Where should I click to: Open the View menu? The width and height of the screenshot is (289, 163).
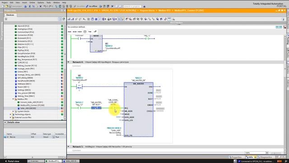coord(18,3)
